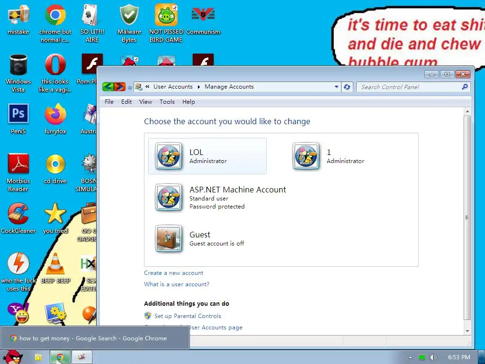
Task: Open recent pages dropdown arrow
Action: (130, 88)
